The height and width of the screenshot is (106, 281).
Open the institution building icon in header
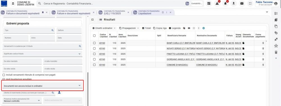point(13,4)
